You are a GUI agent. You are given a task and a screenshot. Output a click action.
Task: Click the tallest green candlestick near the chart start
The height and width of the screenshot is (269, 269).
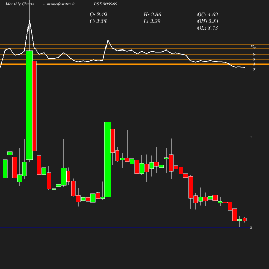coord(30,105)
